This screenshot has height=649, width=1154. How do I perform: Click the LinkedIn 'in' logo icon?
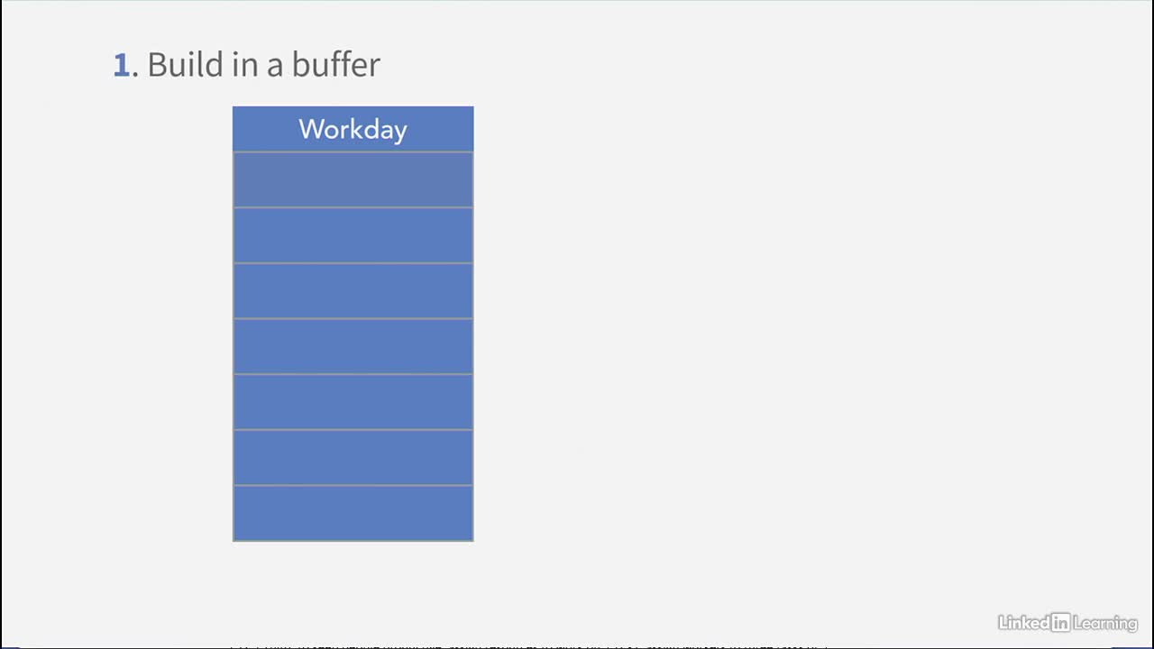coord(1060,622)
